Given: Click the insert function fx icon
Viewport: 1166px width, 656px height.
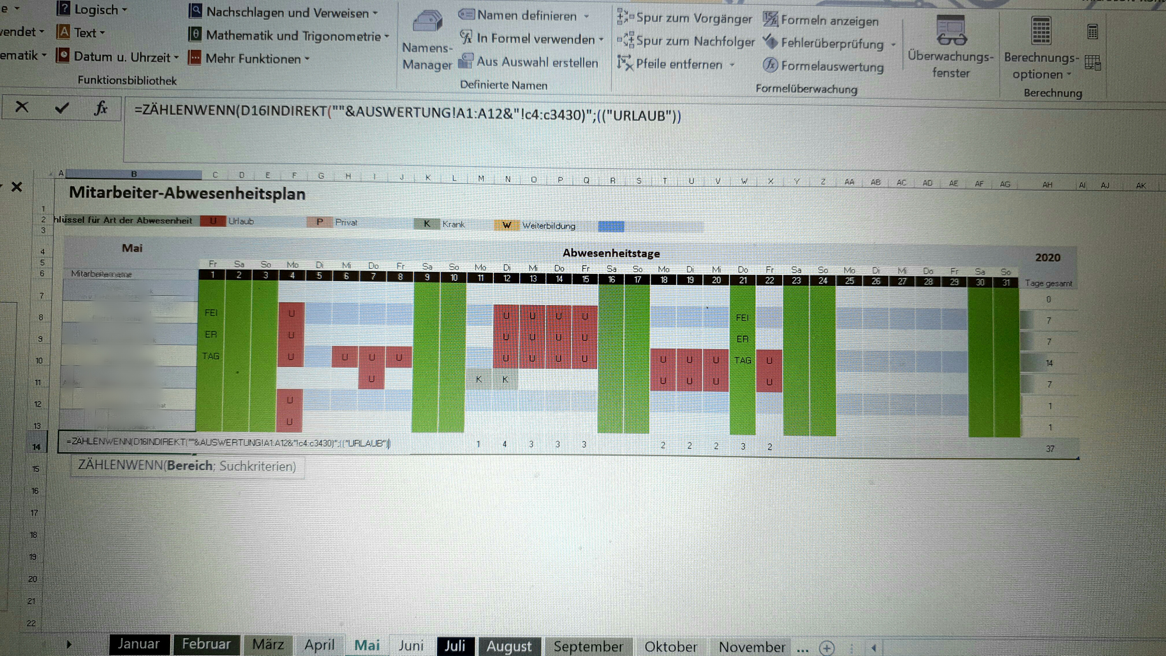Looking at the screenshot, I should (x=100, y=109).
